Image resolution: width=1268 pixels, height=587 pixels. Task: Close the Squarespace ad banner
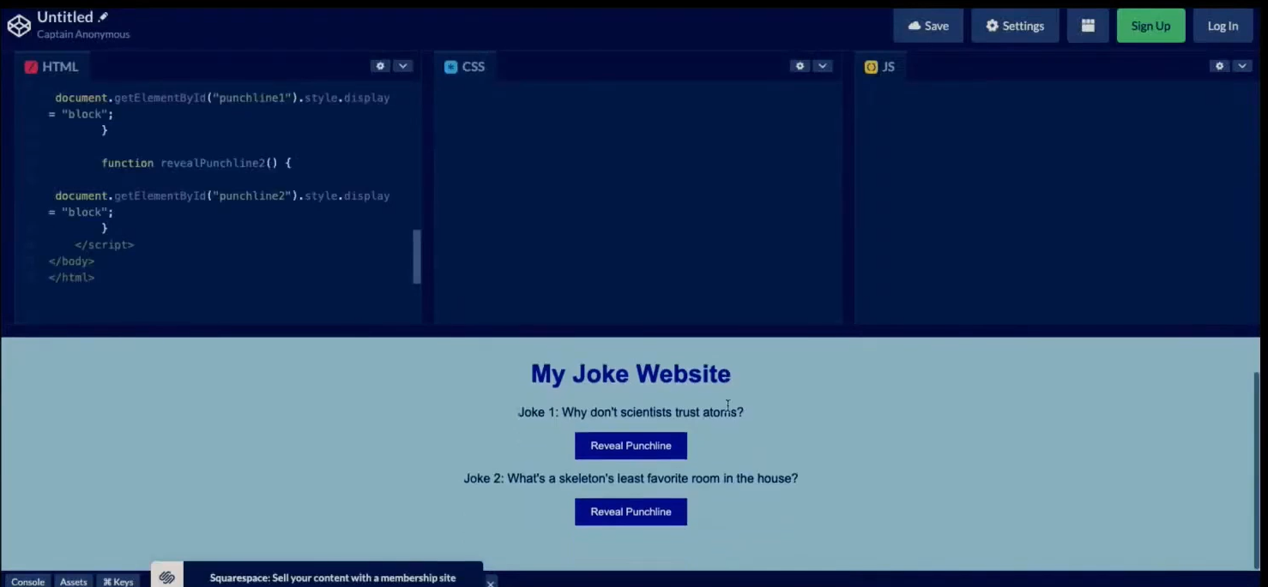(x=491, y=583)
